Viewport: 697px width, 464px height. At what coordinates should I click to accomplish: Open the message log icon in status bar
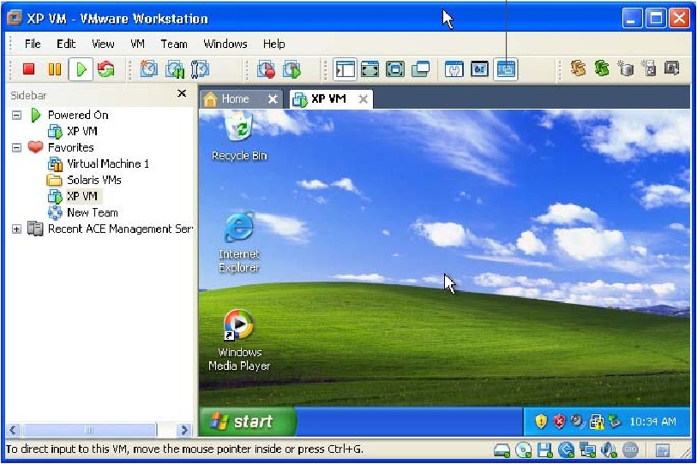click(663, 450)
